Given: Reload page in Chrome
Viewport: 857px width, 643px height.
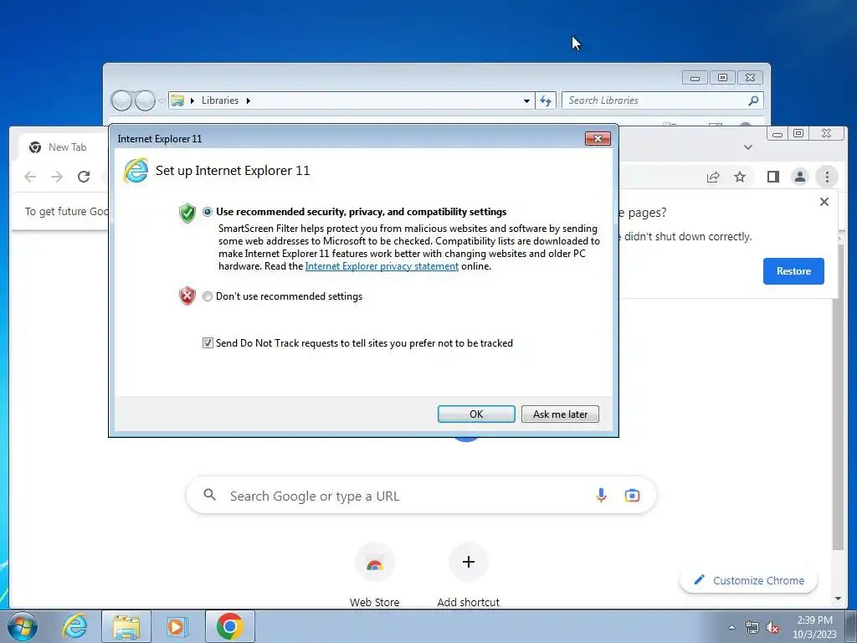Looking at the screenshot, I should (x=84, y=177).
